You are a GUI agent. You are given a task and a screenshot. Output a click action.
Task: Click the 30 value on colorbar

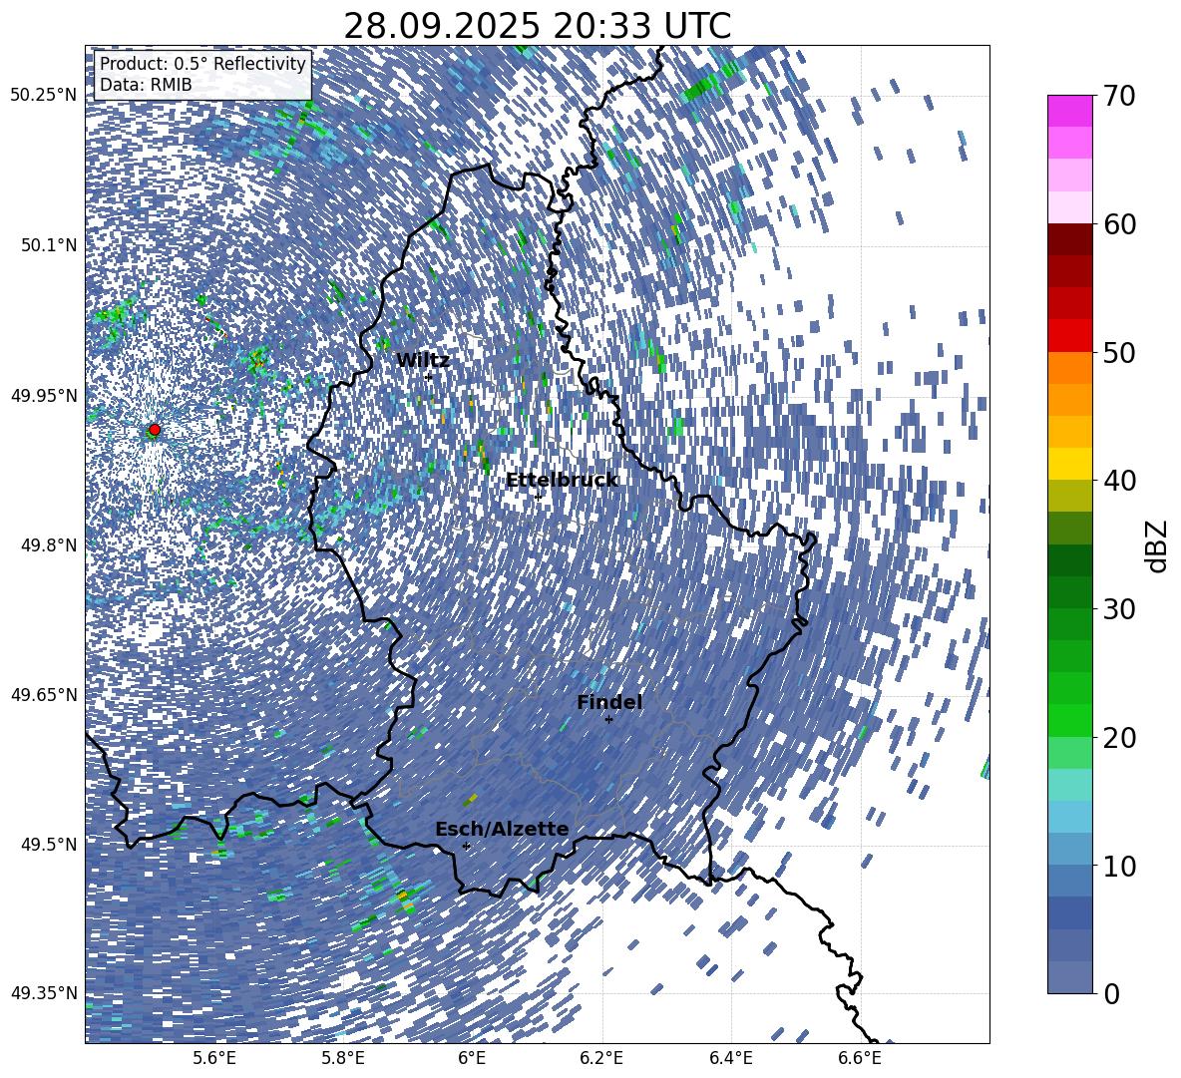click(1119, 609)
